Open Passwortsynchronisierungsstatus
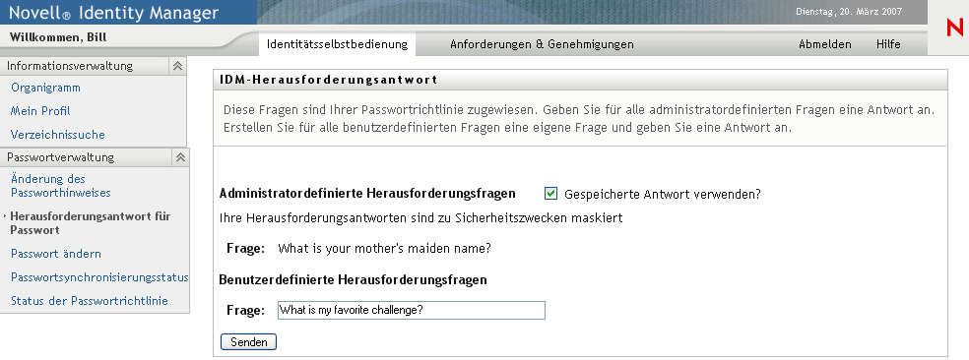The width and height of the screenshot is (969, 360). pyautogui.click(x=99, y=277)
